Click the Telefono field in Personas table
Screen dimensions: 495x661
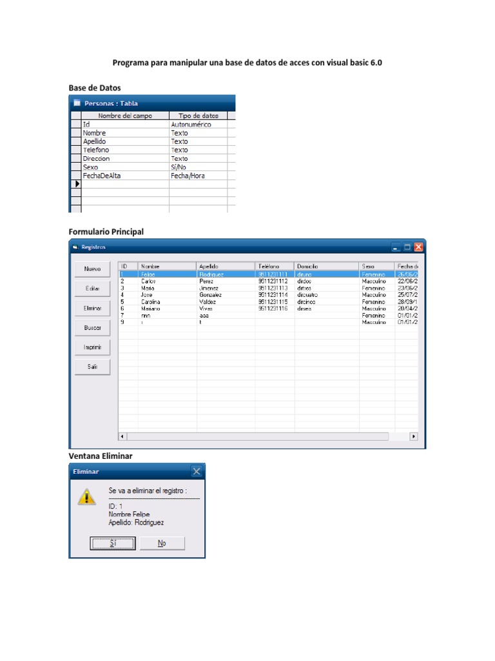pos(125,150)
